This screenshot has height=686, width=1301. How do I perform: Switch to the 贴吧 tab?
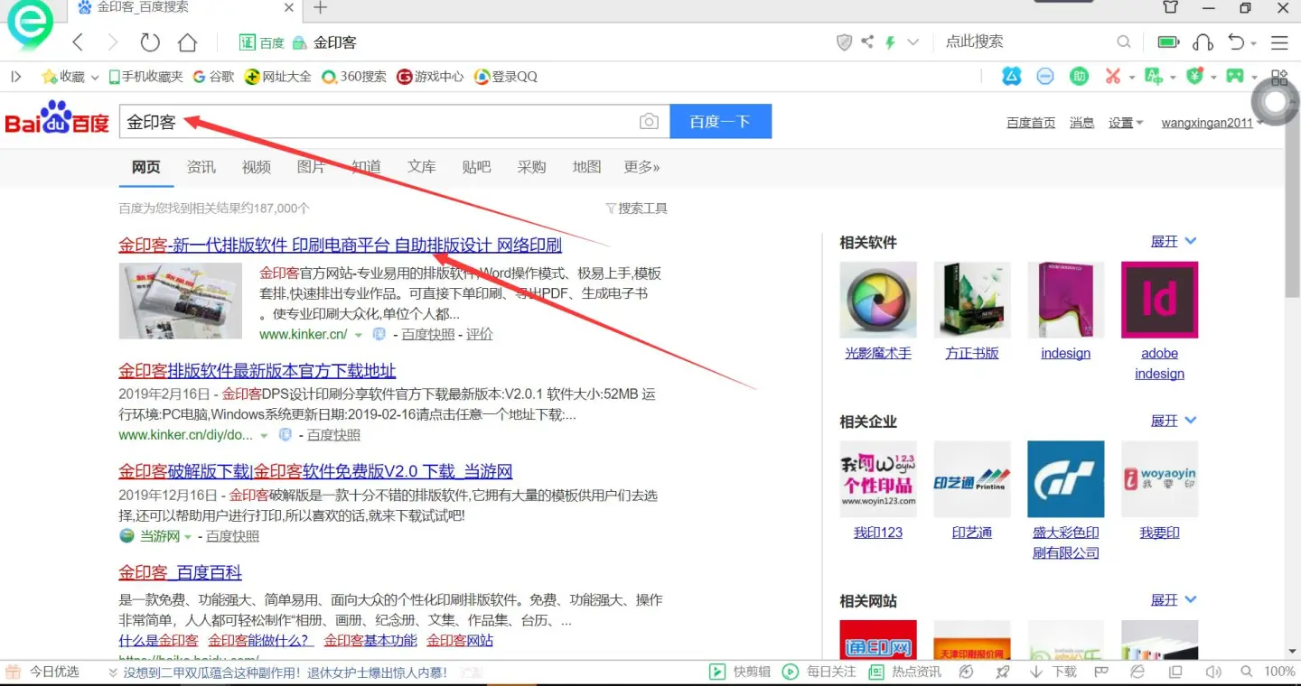pos(477,167)
